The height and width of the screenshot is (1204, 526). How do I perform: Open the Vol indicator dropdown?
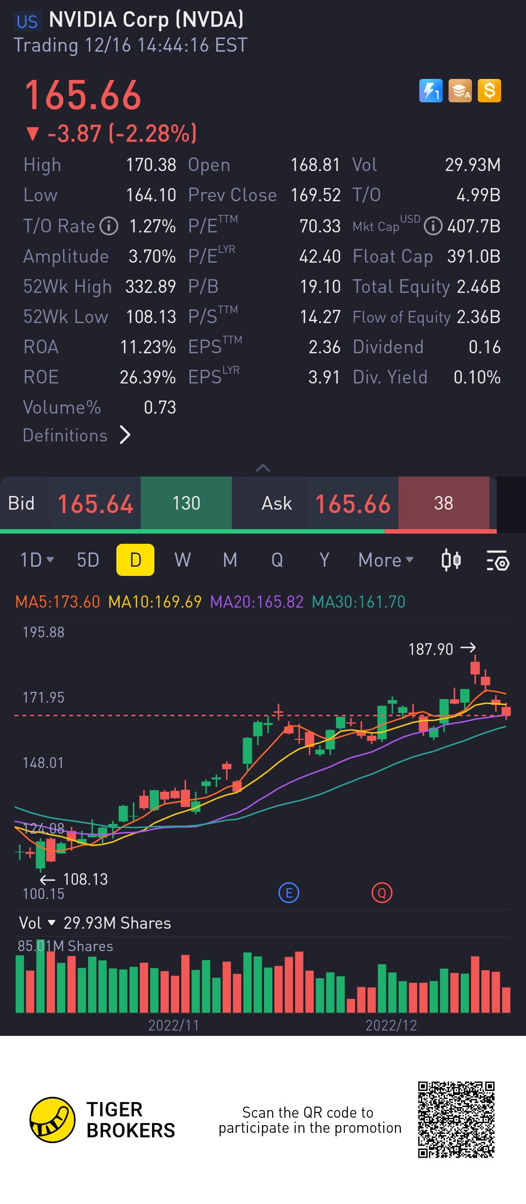pos(37,923)
